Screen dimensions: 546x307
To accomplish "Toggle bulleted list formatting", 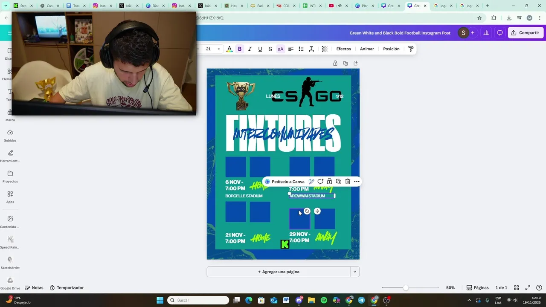I will click(x=301, y=49).
